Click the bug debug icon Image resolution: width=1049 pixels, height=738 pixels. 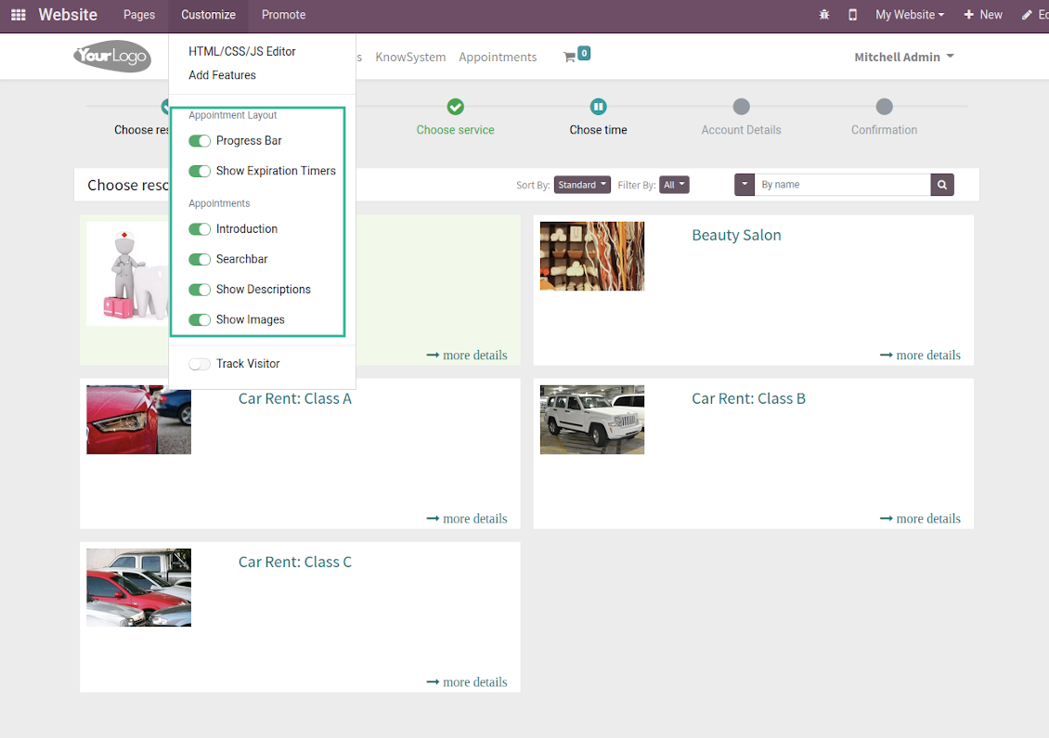(824, 15)
